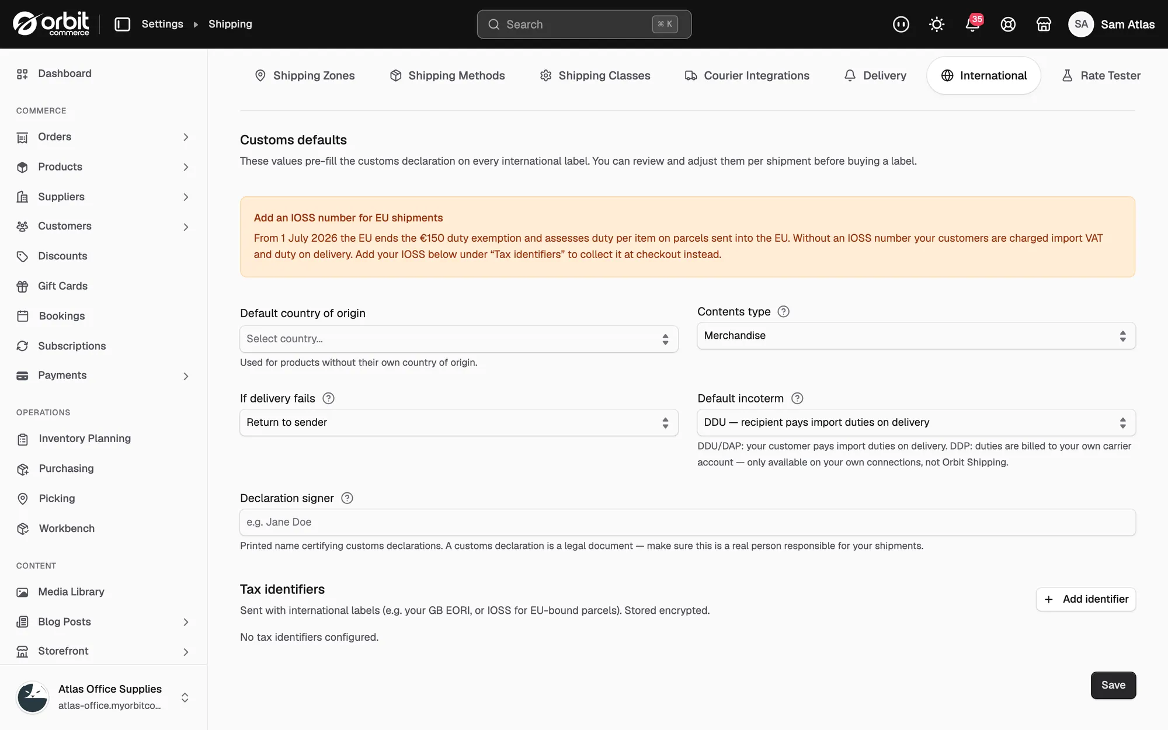1168x730 pixels.
Task: Click the Discounts tag icon
Action: [22, 256]
